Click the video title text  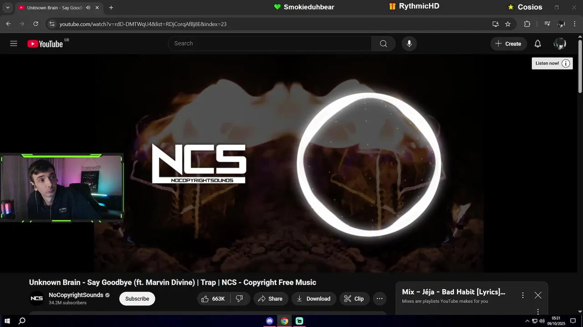173,282
